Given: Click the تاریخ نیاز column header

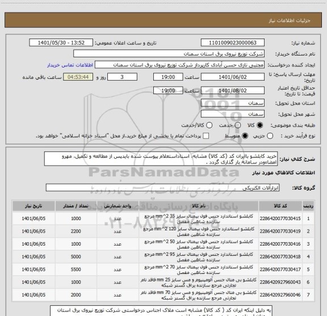Looking at the screenshot, I should [x=33, y=206].
